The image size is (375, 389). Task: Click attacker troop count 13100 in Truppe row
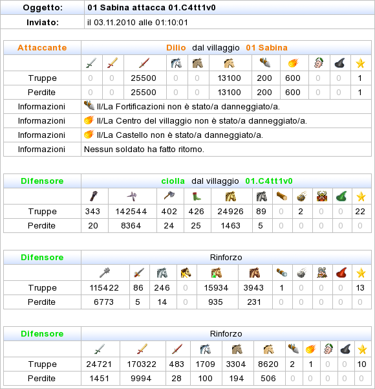click(x=230, y=78)
